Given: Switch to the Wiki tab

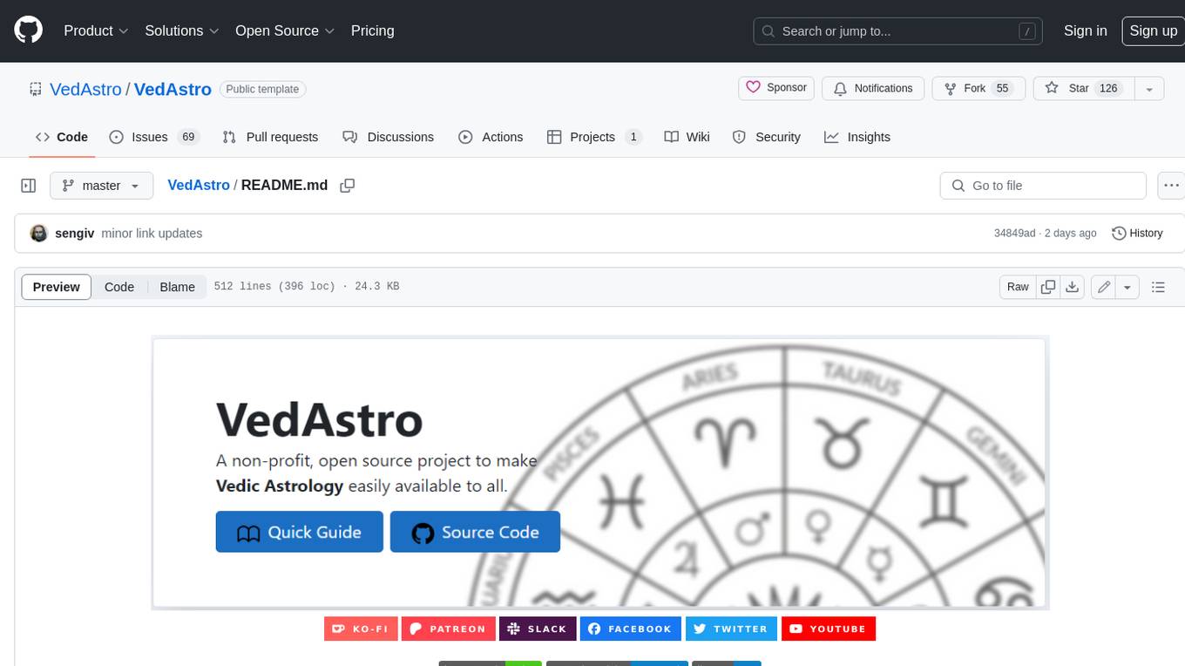Looking at the screenshot, I should pos(687,137).
